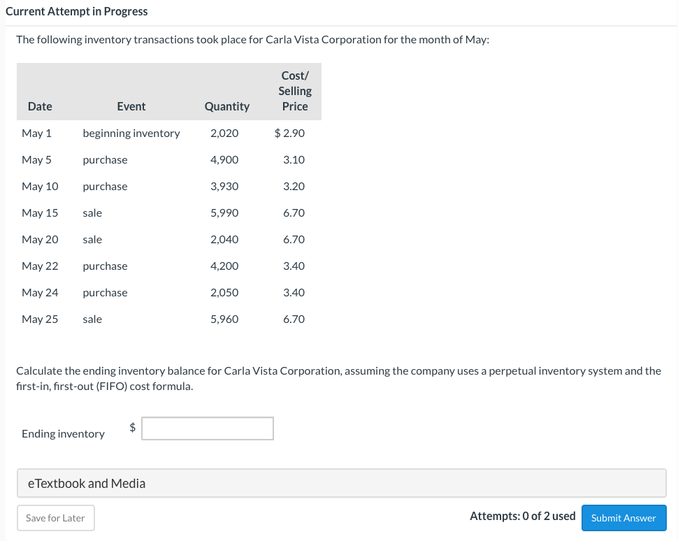Viewport: 678px width, 541px height.
Task: Click the Save for Later button
Action: (55, 518)
